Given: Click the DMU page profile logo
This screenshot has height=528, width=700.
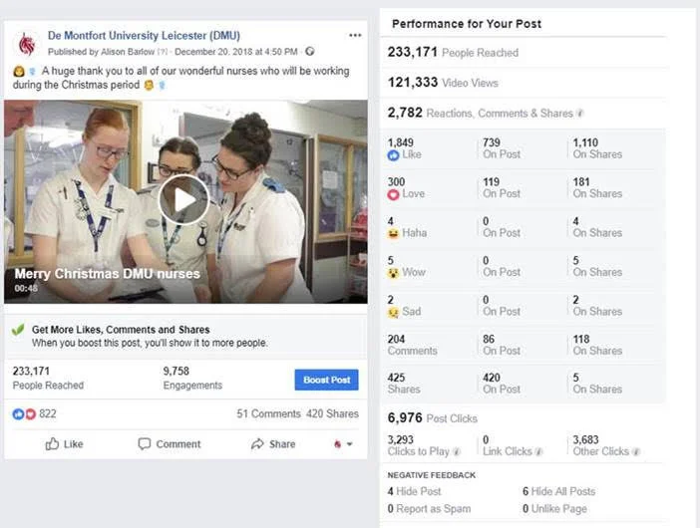Looking at the screenshot, I should (27, 45).
